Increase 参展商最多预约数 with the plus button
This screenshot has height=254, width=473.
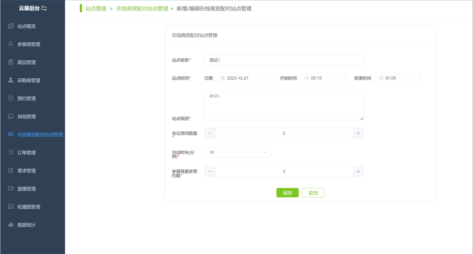[358, 171]
